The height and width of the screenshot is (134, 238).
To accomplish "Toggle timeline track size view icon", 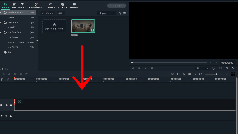I will point(233,74).
